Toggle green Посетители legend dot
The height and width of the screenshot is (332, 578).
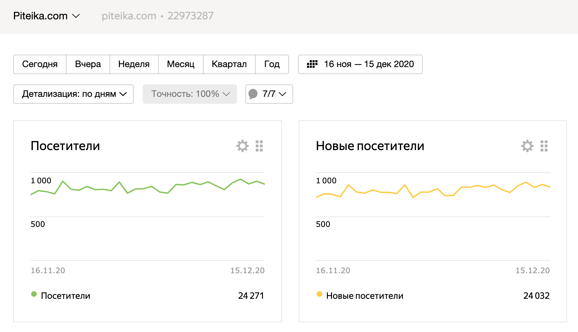point(34,294)
